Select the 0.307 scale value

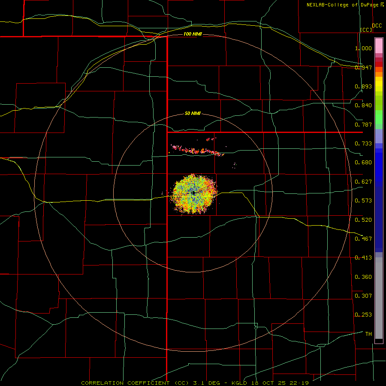(x=363, y=296)
